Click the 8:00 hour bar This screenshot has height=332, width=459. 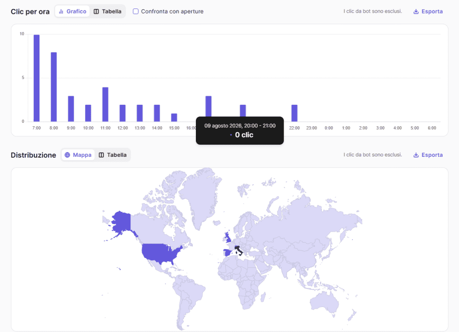point(54,87)
